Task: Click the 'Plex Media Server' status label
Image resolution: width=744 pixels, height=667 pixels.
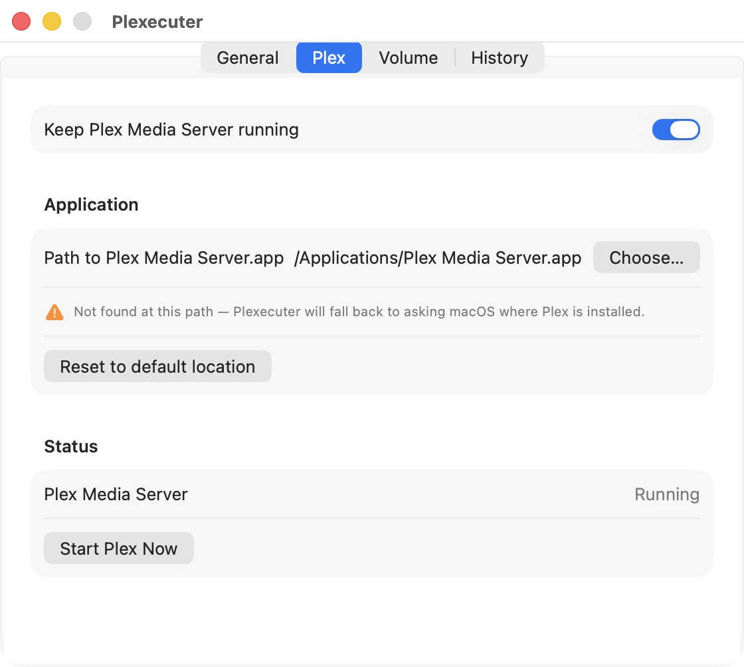Action: [x=116, y=494]
